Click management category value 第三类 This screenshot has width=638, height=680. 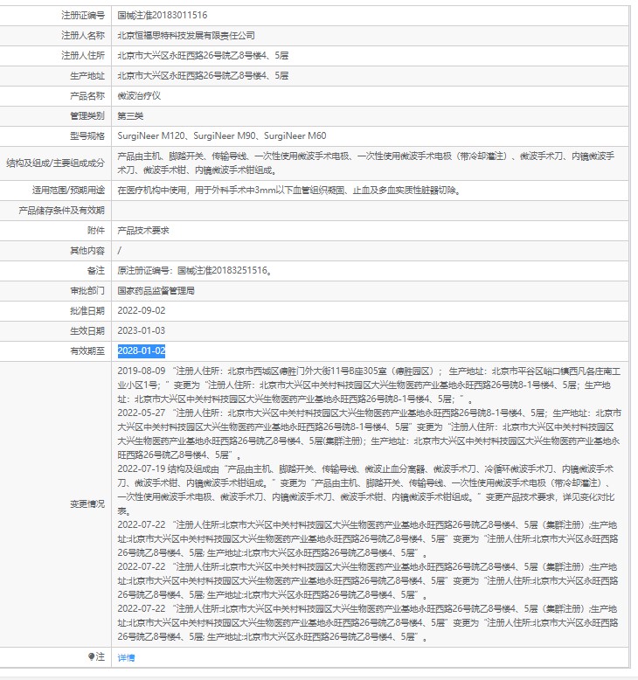[x=130, y=115]
